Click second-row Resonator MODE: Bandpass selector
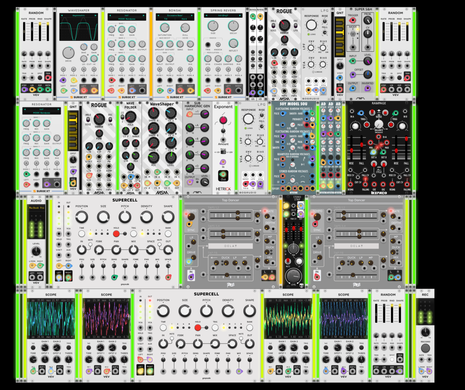 41,113
